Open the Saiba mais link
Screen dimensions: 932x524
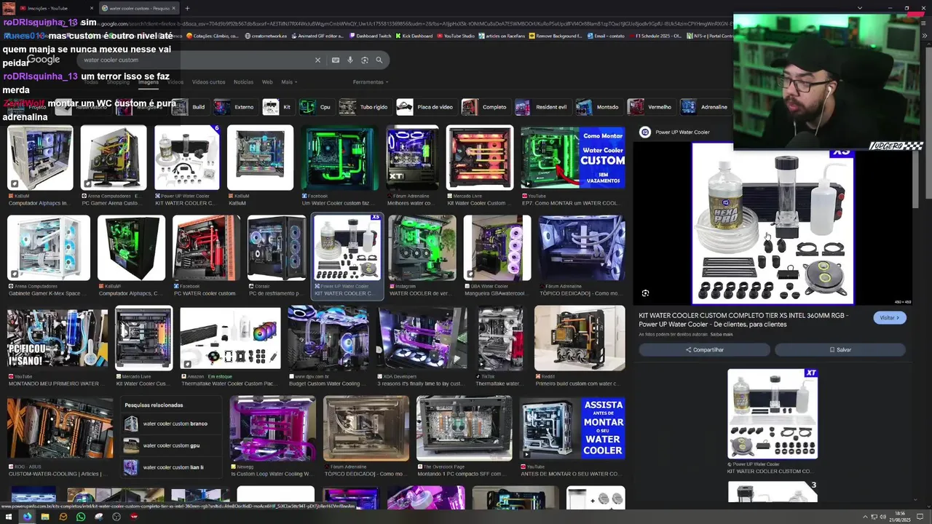(722, 334)
